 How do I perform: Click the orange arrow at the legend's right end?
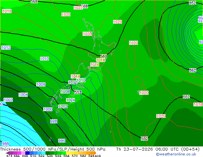coord(95,153)
